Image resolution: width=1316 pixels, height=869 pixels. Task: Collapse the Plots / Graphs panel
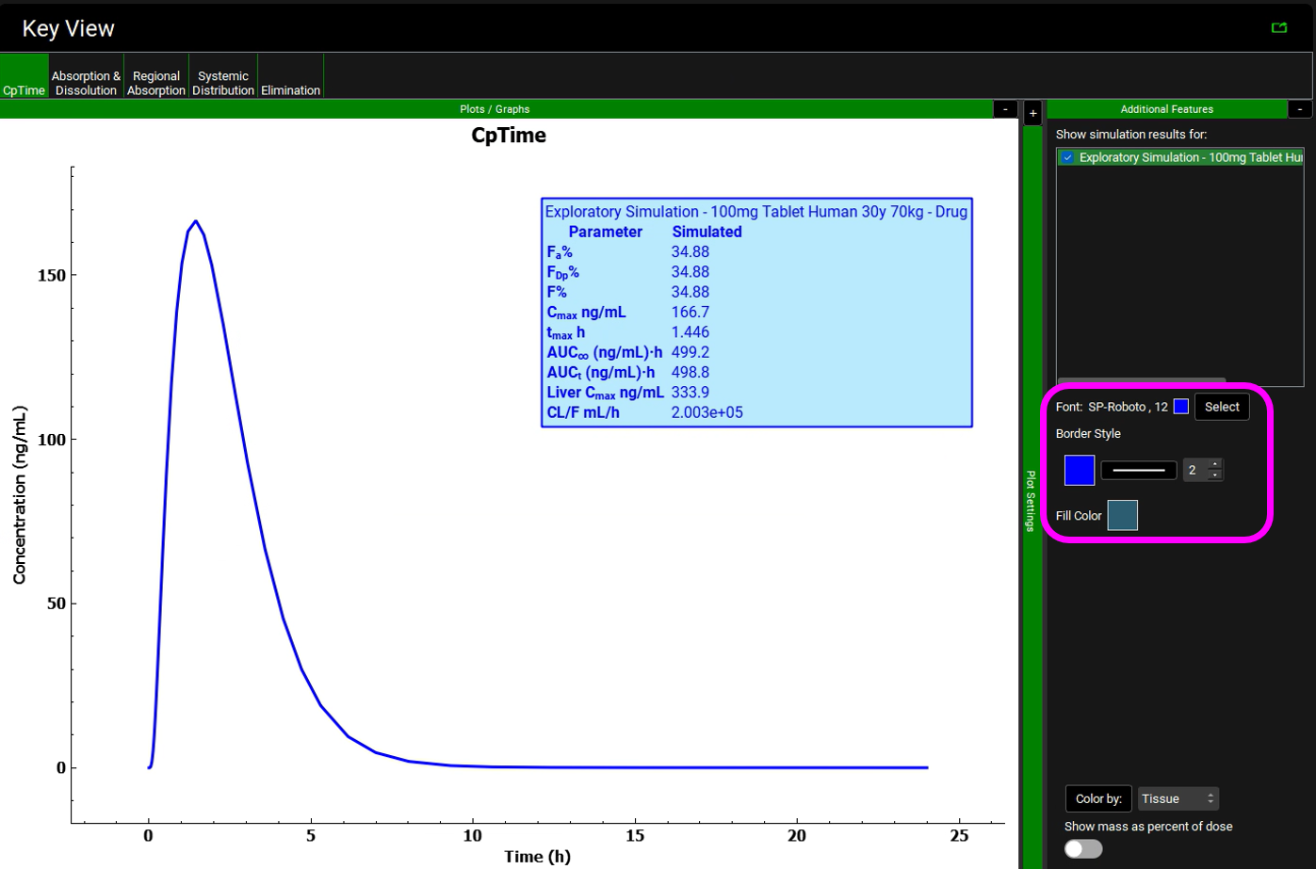(x=1005, y=109)
